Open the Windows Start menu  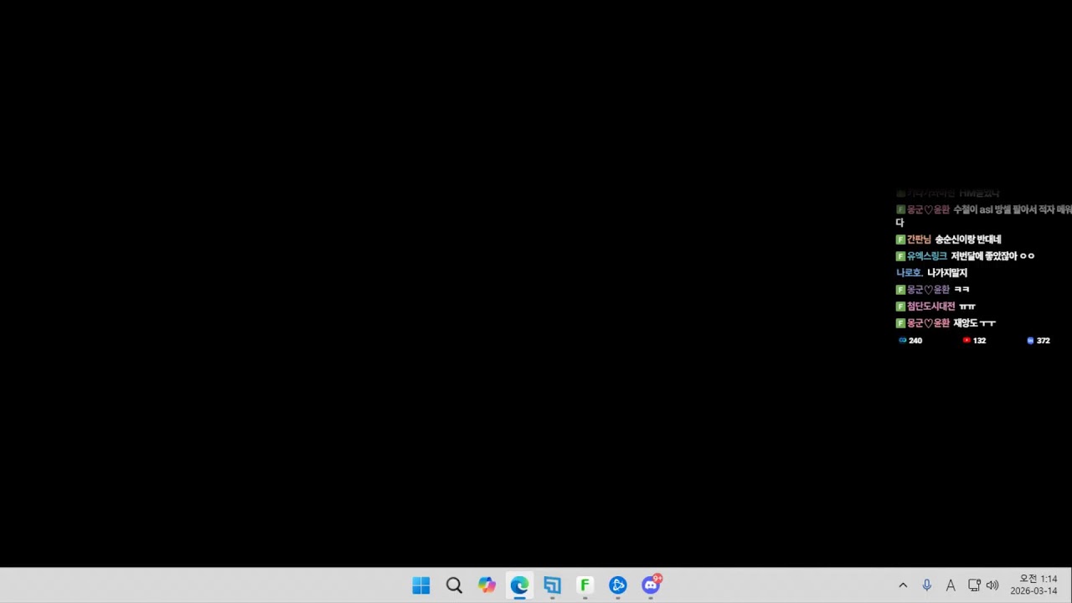point(421,585)
